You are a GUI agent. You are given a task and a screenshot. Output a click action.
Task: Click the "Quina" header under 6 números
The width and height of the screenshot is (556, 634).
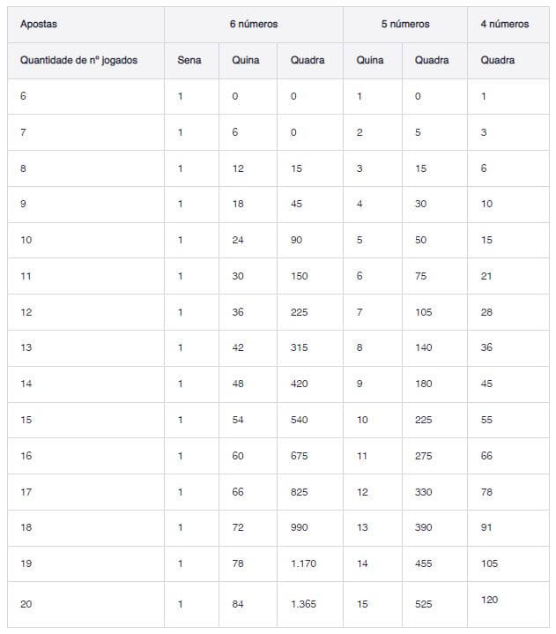point(245,60)
